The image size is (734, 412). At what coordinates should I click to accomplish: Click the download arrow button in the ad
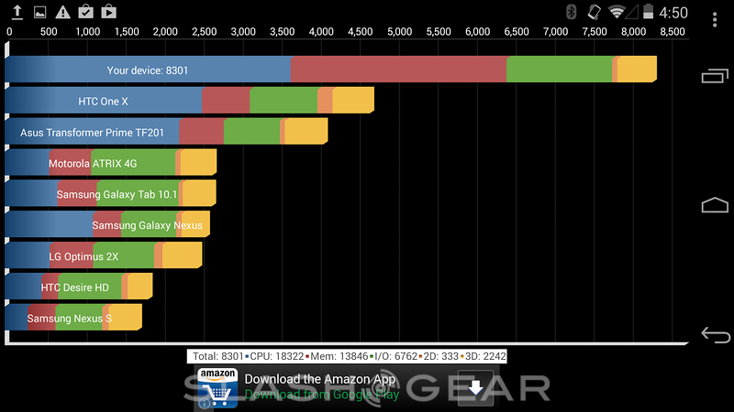point(475,387)
